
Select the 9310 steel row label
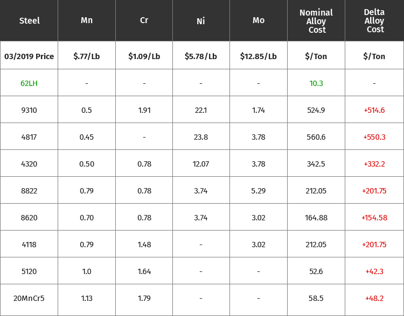coord(29,110)
